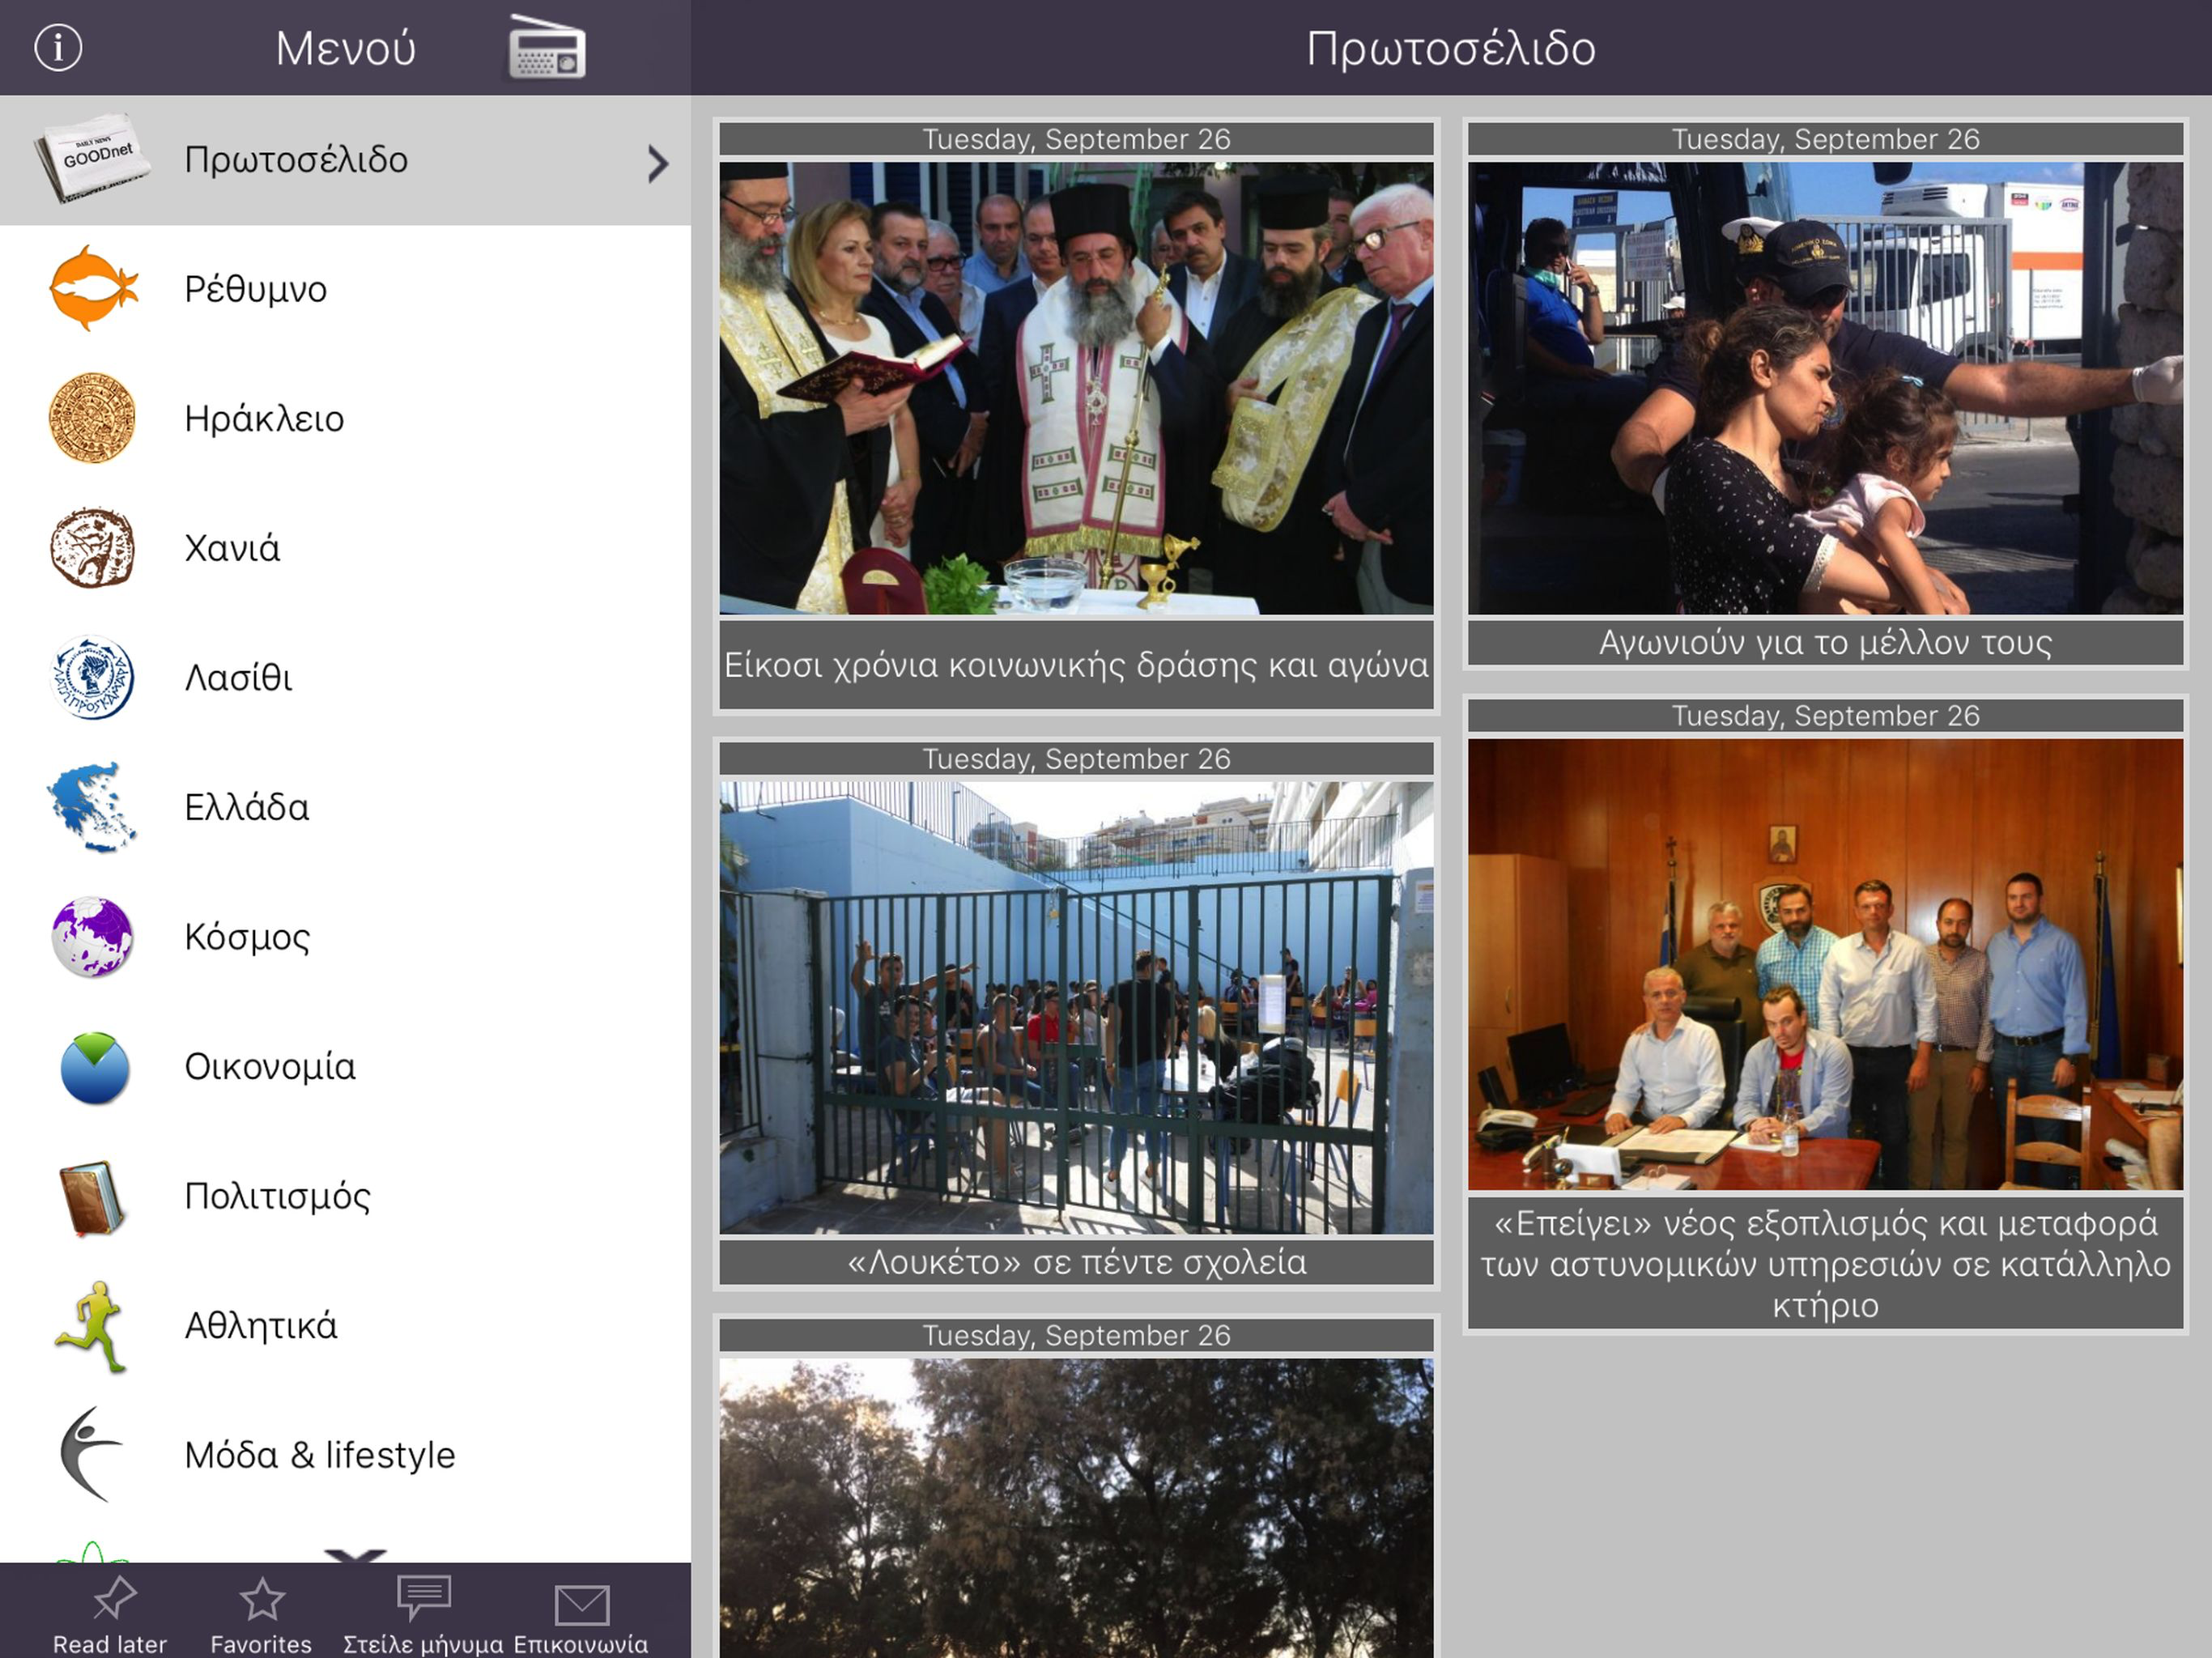This screenshot has width=2212, height=1658.
Task: Open the priests ceremony article photo
Action: click(x=1076, y=388)
